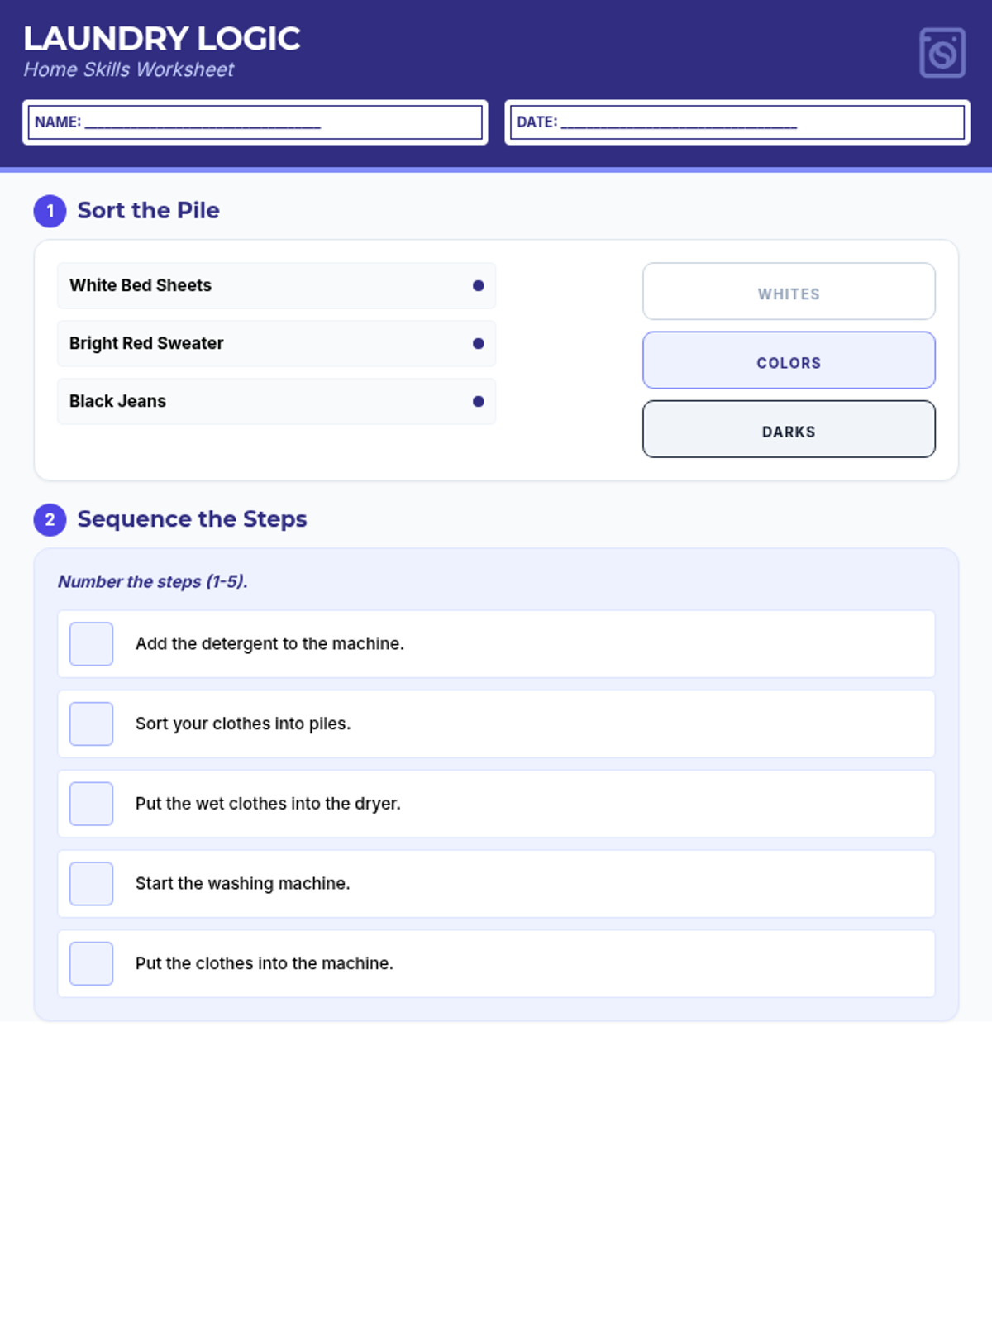992x1323 pixels.
Task: Click the dot beside Black Jeans
Action: pos(478,402)
